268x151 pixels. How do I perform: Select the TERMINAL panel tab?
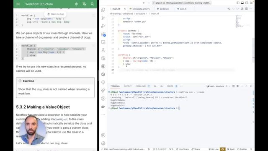tap(115, 86)
